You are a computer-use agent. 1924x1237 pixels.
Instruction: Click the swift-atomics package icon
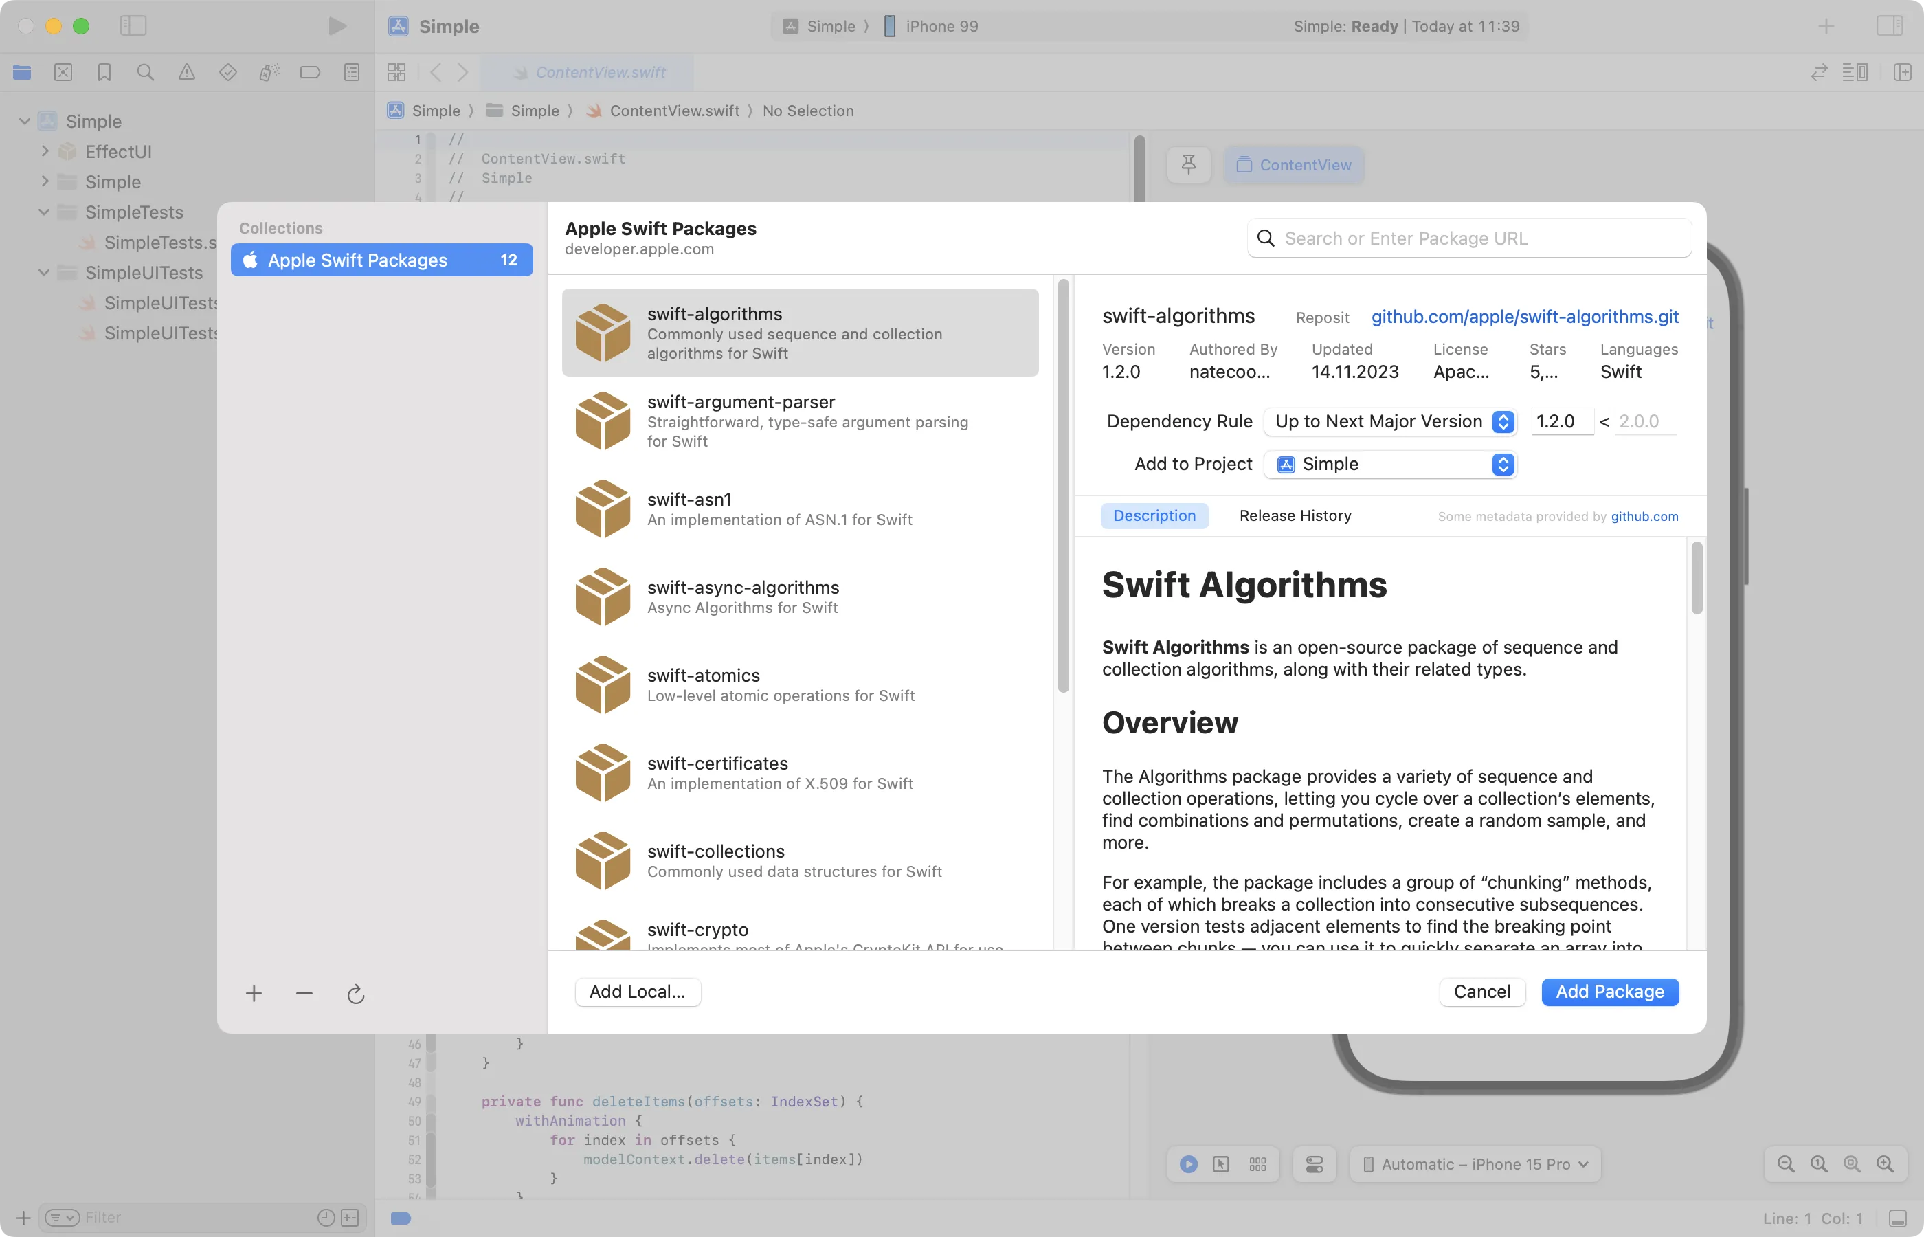[602, 684]
